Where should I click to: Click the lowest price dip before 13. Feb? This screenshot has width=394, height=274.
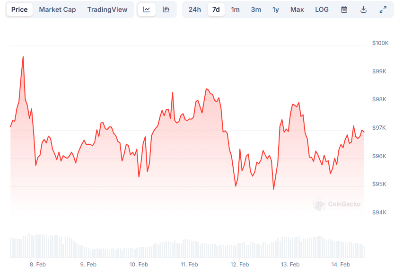pos(274,189)
